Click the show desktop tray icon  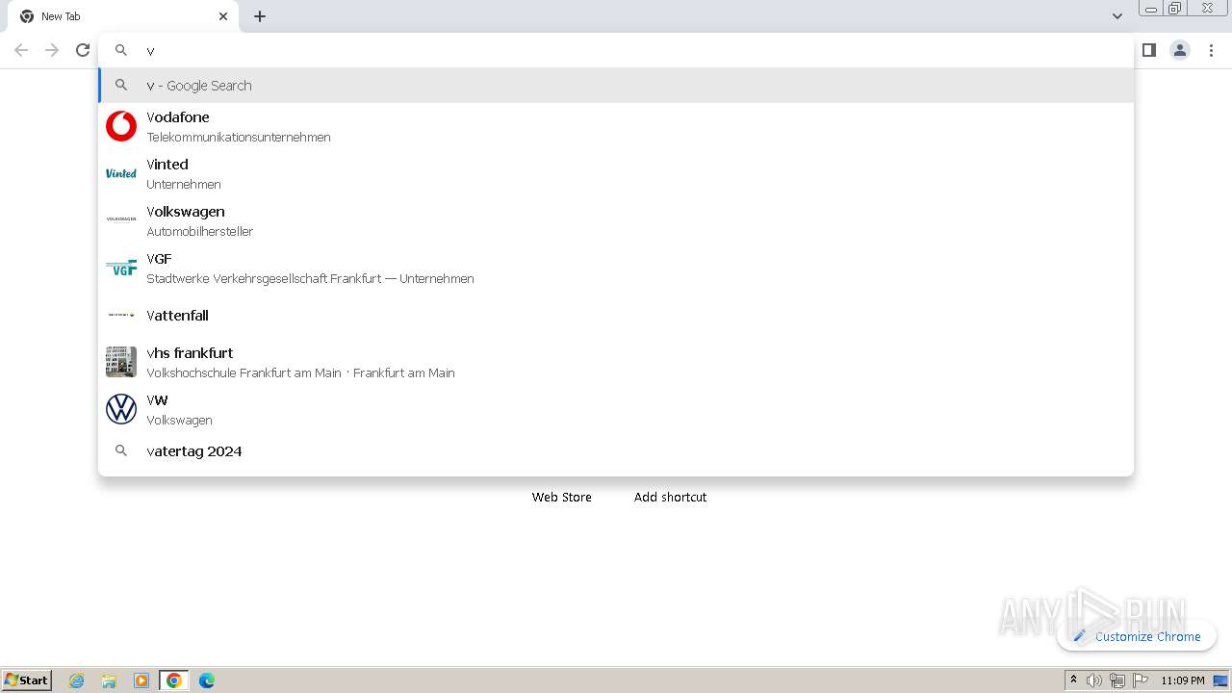click(1220, 680)
